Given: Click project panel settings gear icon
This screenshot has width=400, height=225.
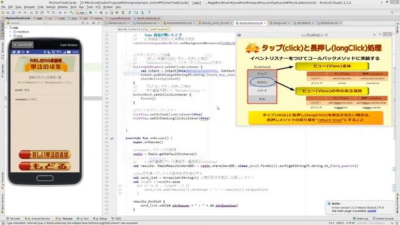Looking at the screenshot, I should click(x=94, y=23).
